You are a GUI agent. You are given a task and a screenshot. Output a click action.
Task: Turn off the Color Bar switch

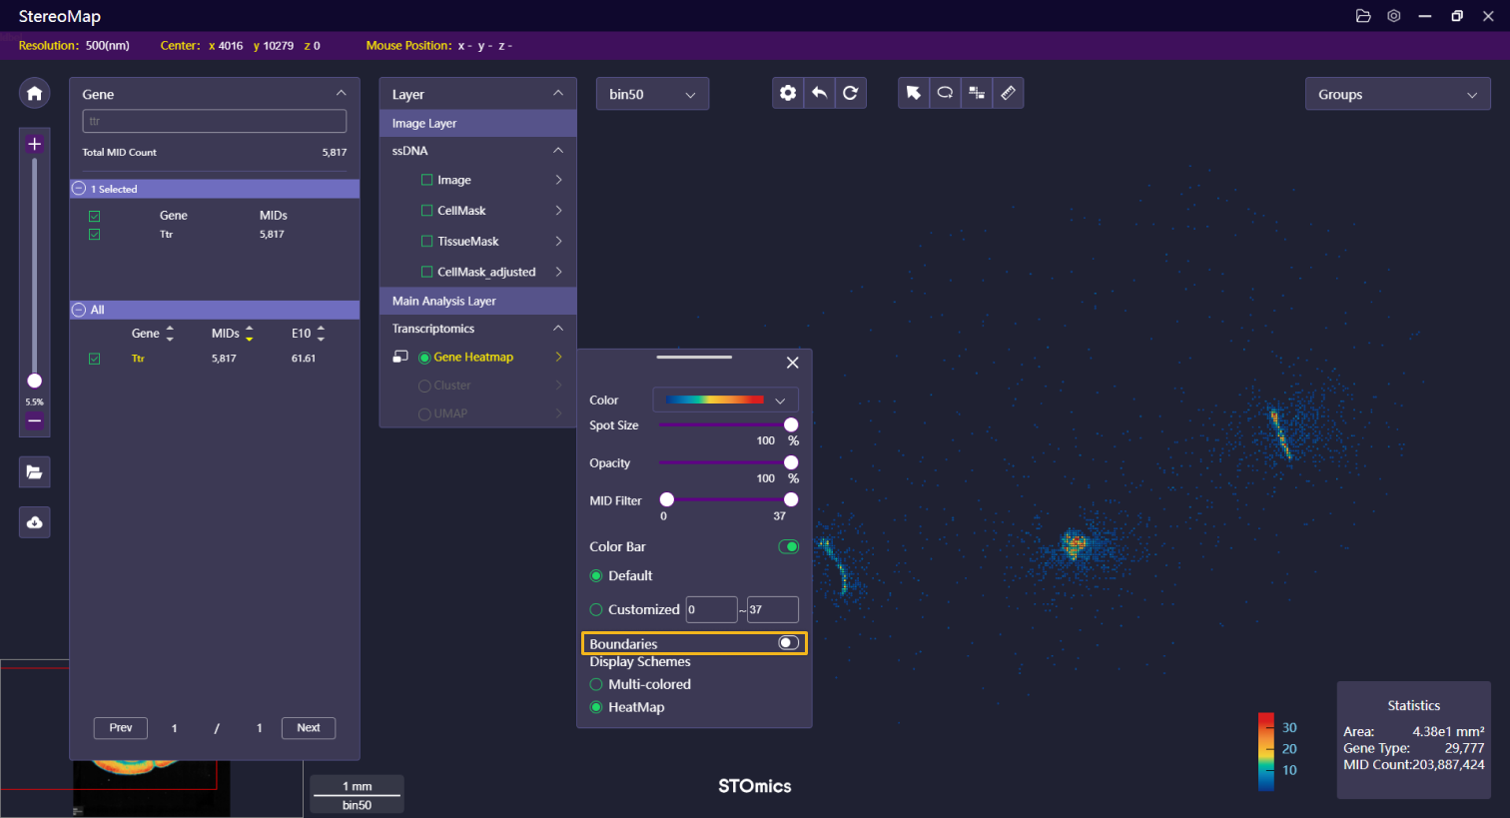788,546
